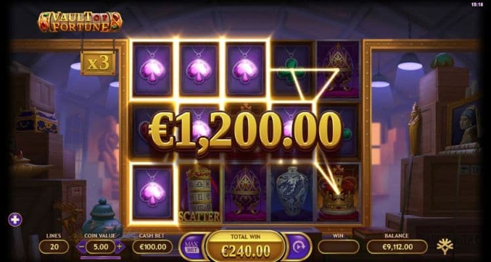
Task: Click the Total Win €240.00 display
Action: pos(245,247)
